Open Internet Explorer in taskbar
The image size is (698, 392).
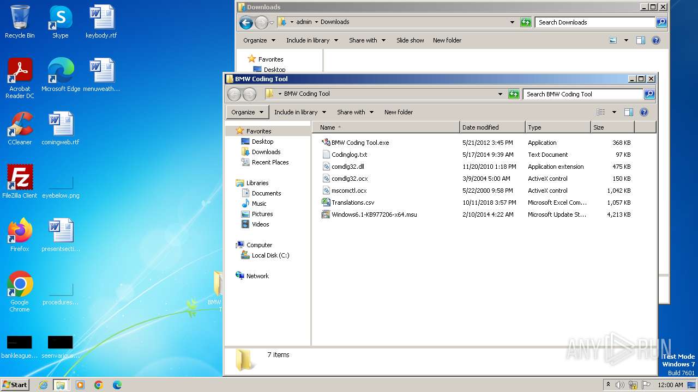click(43, 385)
